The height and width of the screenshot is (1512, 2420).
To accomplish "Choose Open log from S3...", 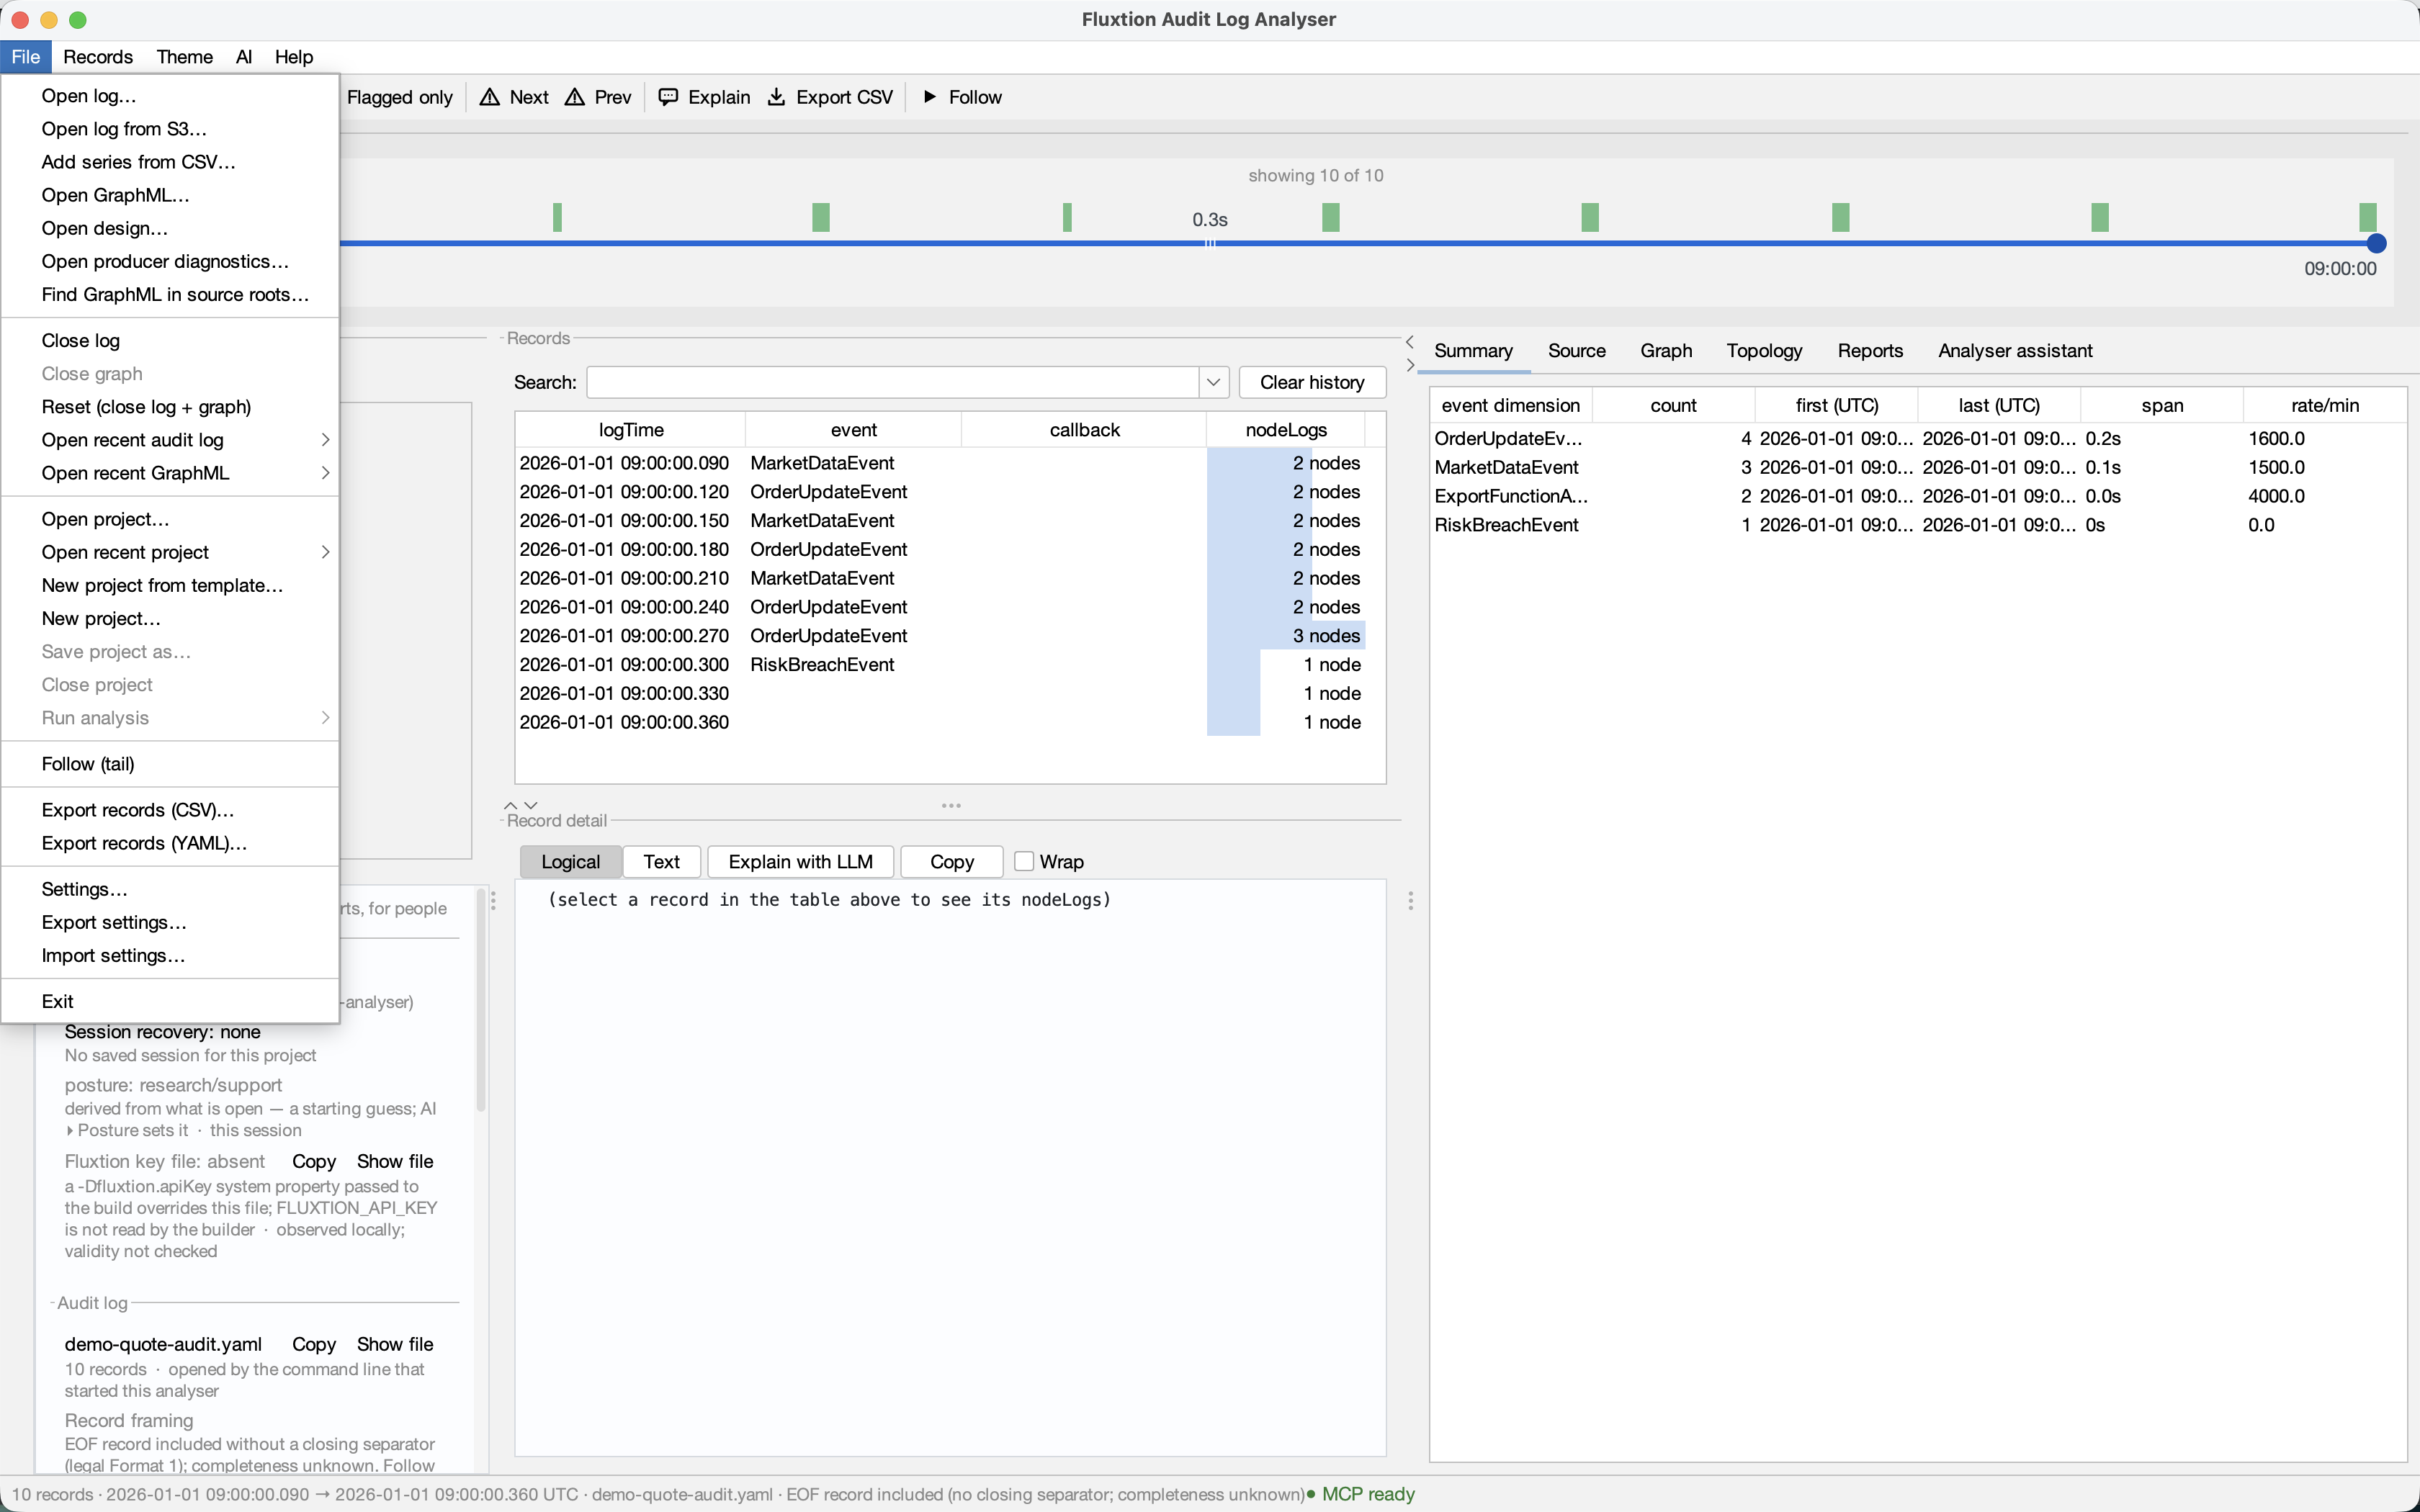I will pyautogui.click(x=170, y=129).
